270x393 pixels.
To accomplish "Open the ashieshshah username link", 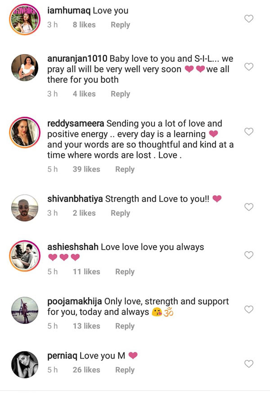I will (73, 247).
